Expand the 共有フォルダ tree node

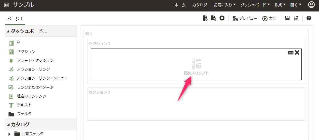pos(9,134)
